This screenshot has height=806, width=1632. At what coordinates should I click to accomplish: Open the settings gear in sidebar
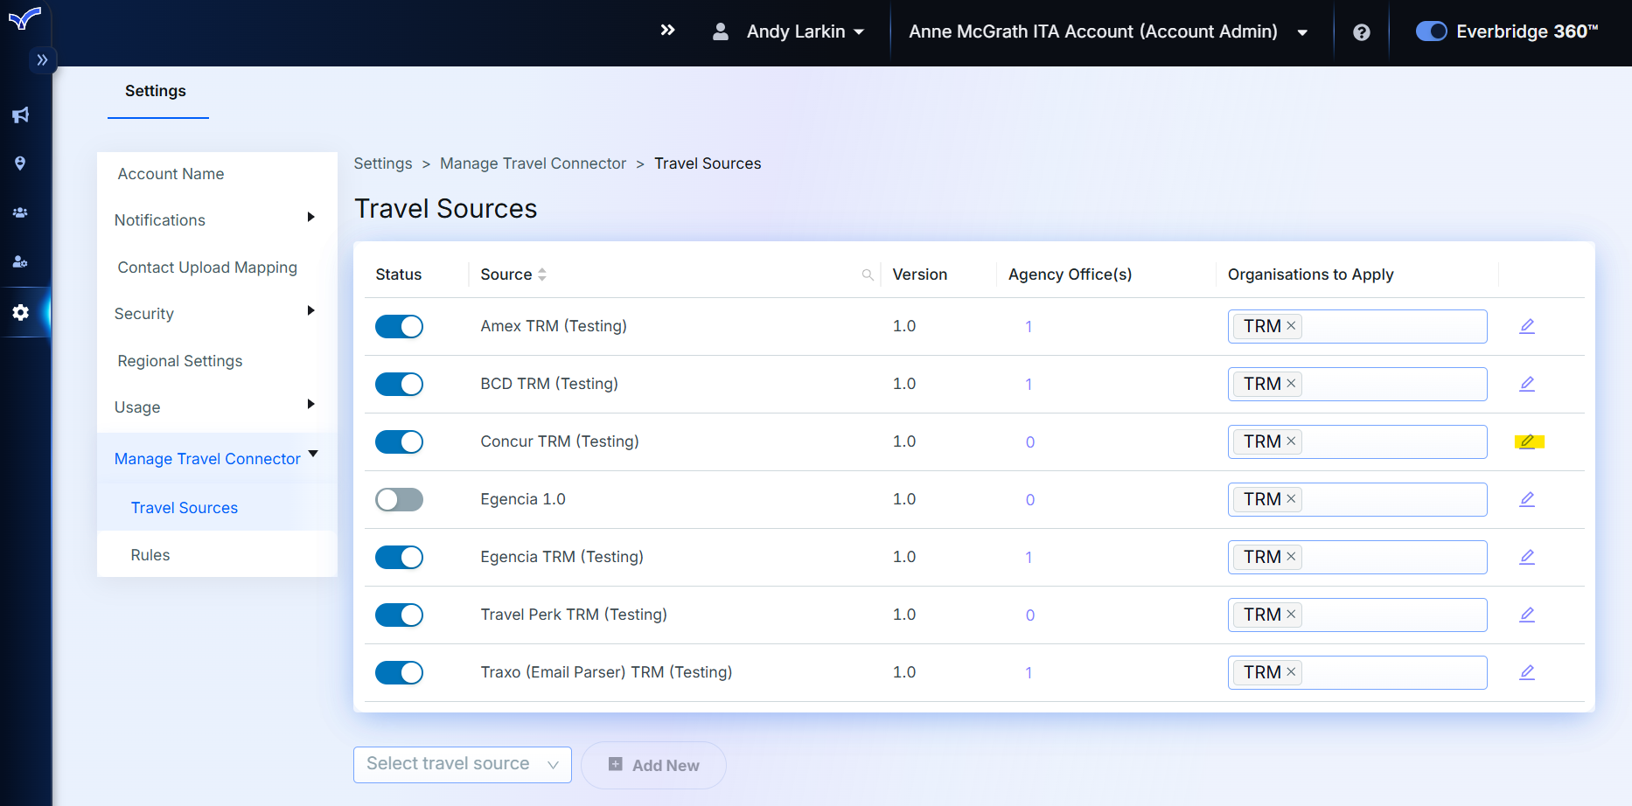click(x=21, y=312)
